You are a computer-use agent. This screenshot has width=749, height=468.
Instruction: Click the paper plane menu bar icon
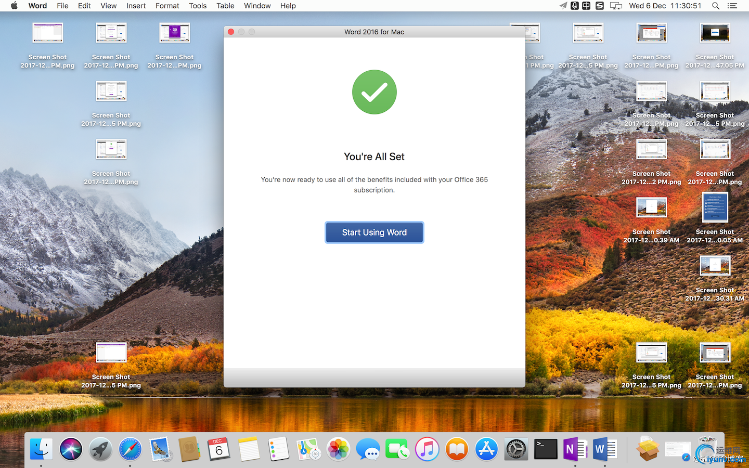(563, 6)
